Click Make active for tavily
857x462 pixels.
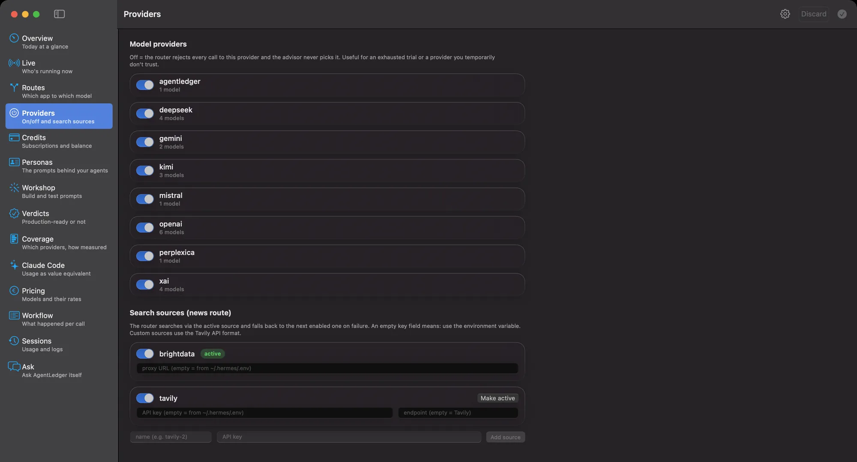click(x=497, y=398)
